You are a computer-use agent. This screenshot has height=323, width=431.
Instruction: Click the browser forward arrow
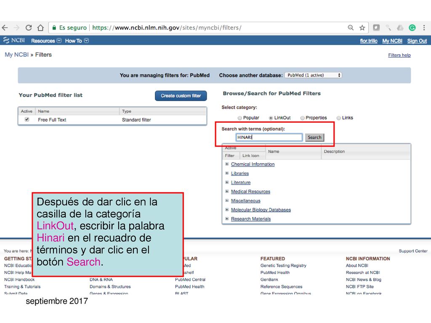17,28
